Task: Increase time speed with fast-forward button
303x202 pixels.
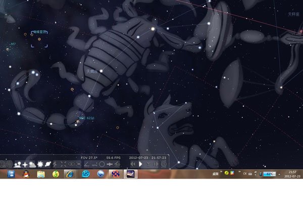Action: tap(156, 164)
